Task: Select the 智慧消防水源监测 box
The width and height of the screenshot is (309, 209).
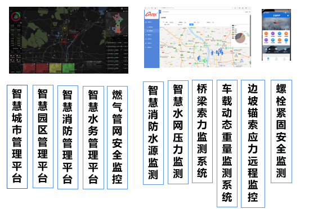Action: pyautogui.click(x=153, y=133)
